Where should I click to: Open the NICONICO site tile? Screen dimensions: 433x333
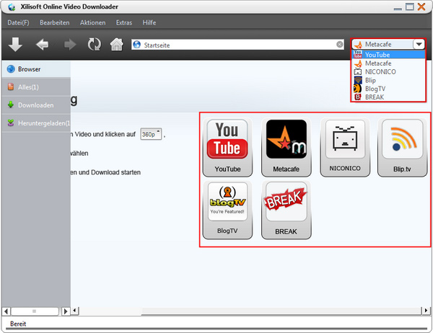point(345,147)
